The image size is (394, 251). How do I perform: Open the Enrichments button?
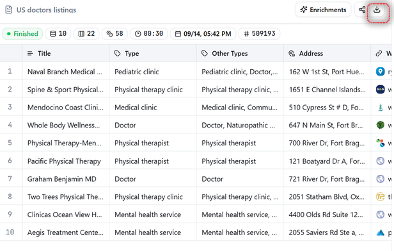[323, 10]
